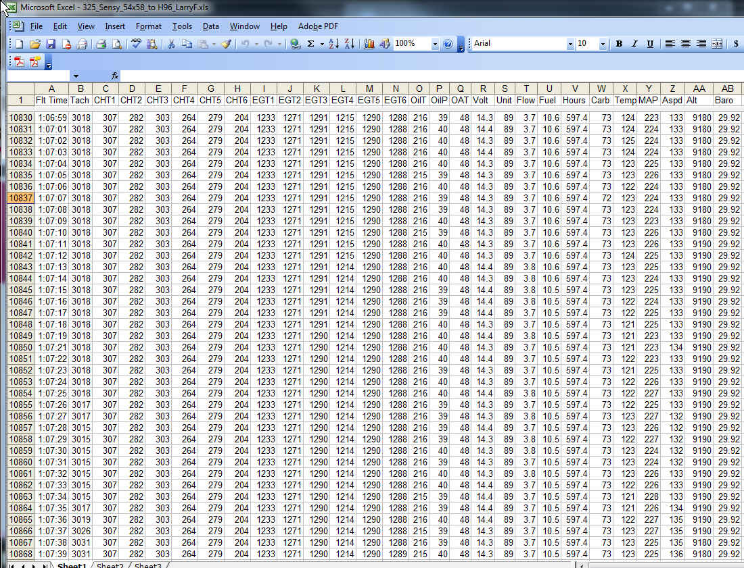744x568 pixels.
Task: Sort ascending with the A-Z icon
Action: point(333,44)
